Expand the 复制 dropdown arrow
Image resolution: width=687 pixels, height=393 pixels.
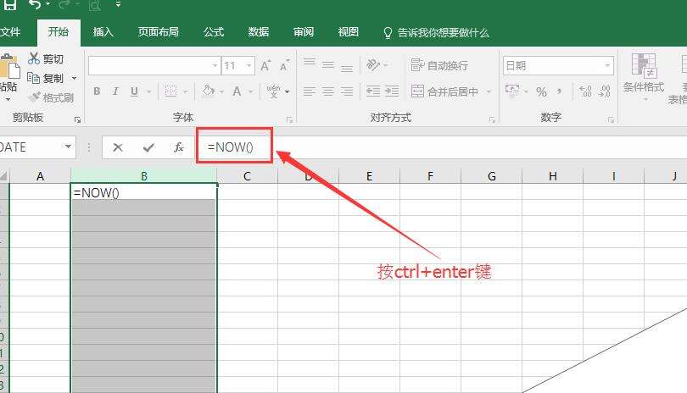point(74,78)
